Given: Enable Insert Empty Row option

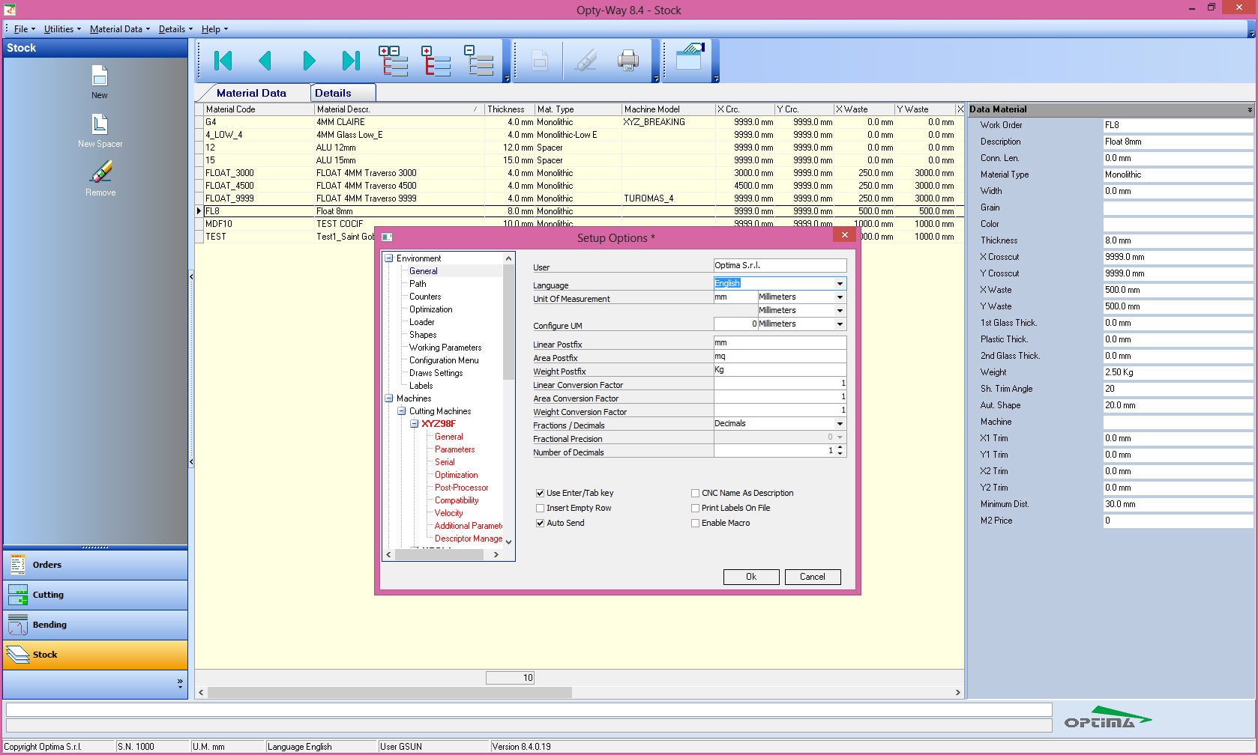Looking at the screenshot, I should tap(540, 508).
